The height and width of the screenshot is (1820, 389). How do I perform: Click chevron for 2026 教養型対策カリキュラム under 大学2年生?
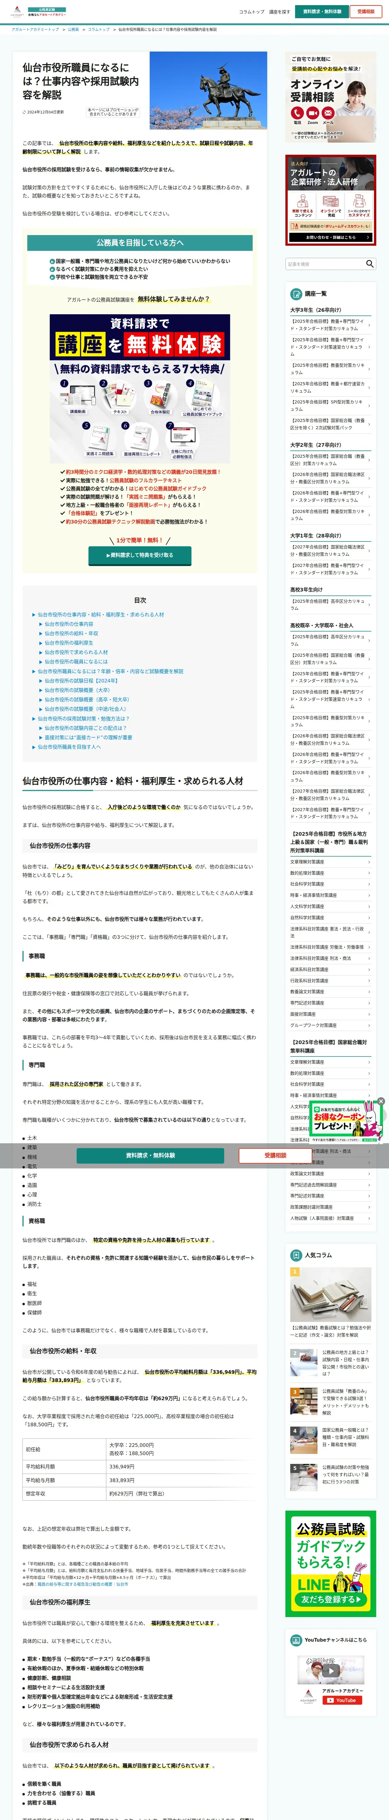click(x=369, y=515)
